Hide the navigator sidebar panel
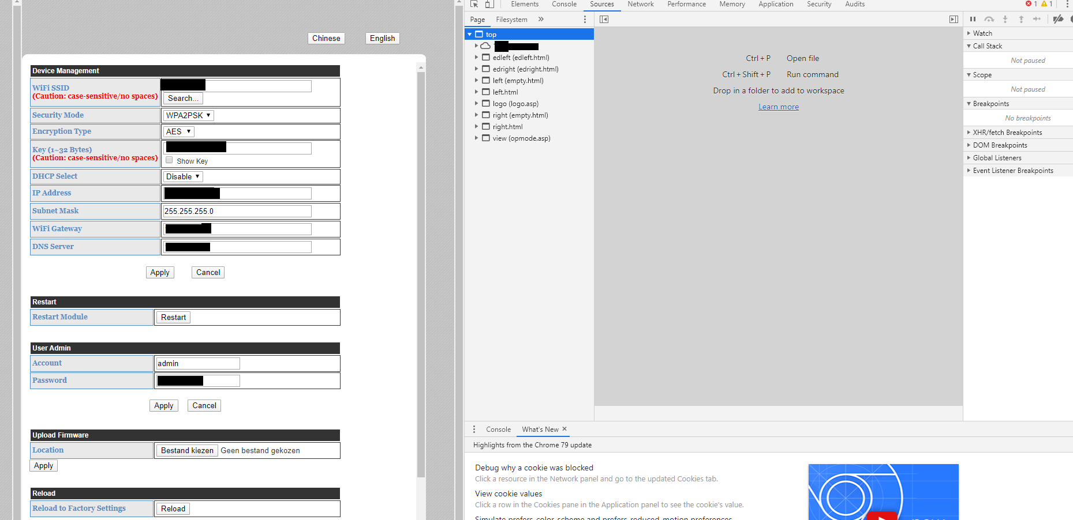The image size is (1073, 520). (604, 19)
